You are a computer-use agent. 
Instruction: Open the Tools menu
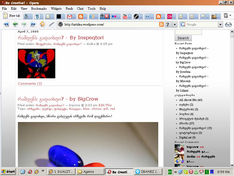92,9
